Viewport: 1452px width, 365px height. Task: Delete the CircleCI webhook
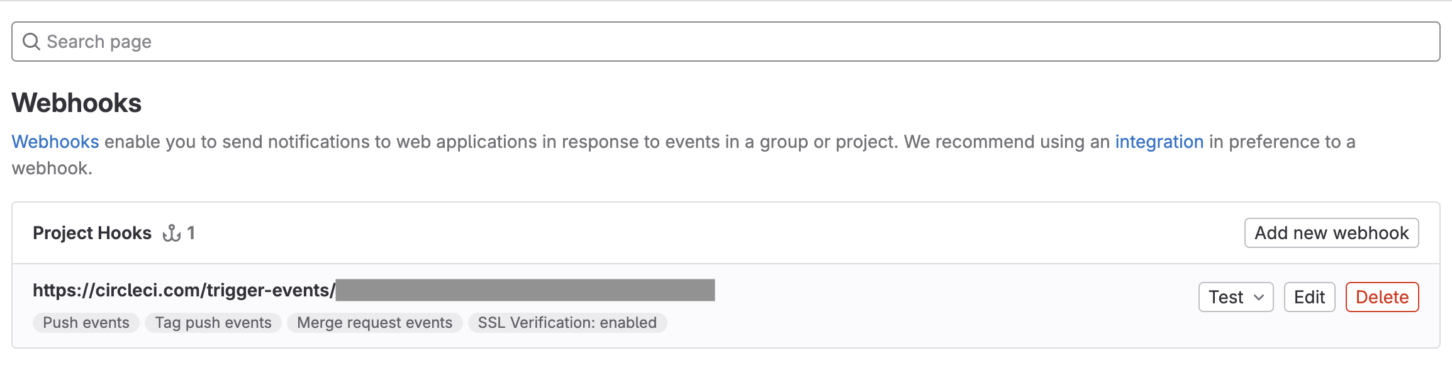coord(1382,297)
